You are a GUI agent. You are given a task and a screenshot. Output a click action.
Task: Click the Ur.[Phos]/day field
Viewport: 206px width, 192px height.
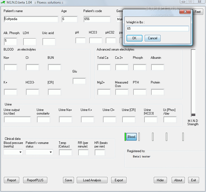point(170,119)
